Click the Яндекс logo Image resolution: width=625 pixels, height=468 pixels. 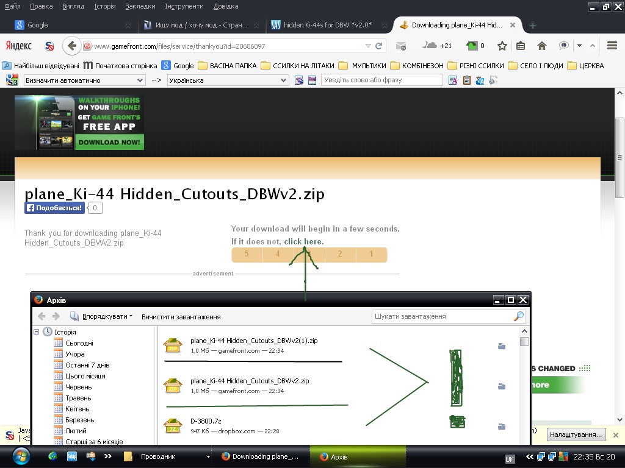pos(18,46)
